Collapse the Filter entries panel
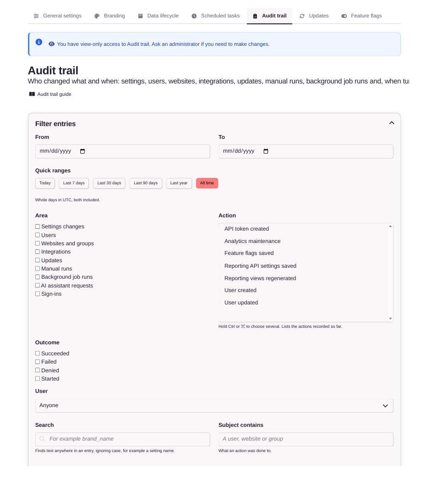Image resolution: width=429 pixels, height=486 pixels. coord(392,123)
